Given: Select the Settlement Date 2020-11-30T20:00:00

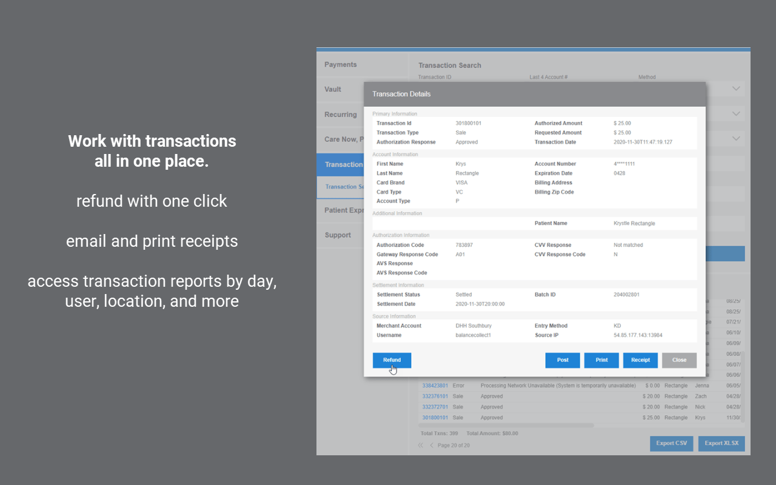Looking at the screenshot, I should [x=480, y=304].
